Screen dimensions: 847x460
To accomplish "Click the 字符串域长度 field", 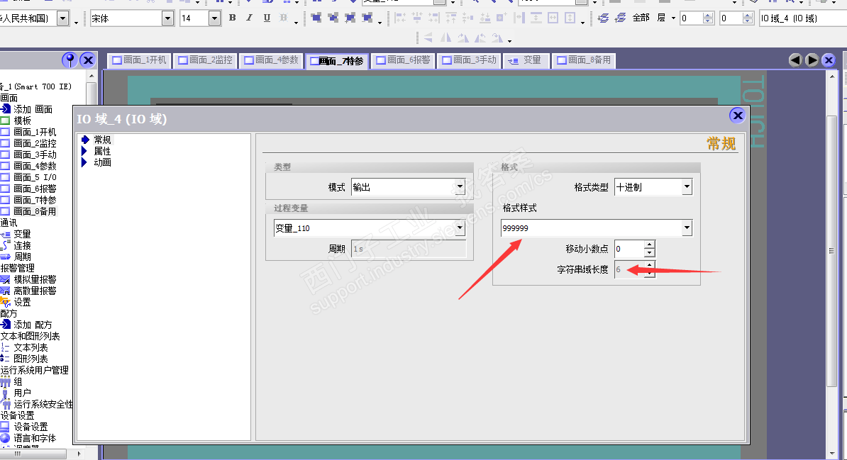I will click(x=629, y=269).
